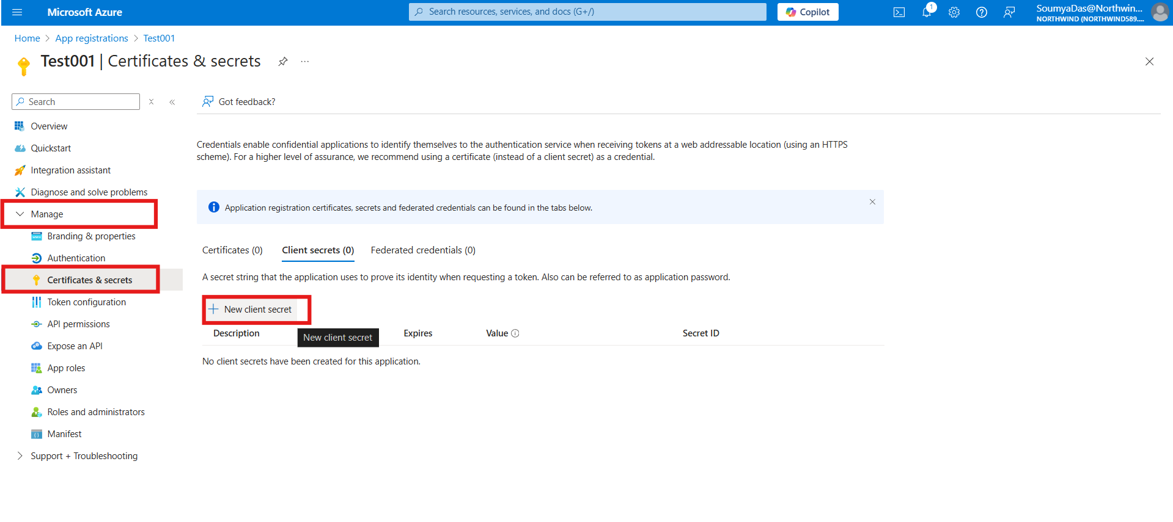Screen dimensions: 1173x522
Task: Click New client secret button
Action: click(x=251, y=310)
